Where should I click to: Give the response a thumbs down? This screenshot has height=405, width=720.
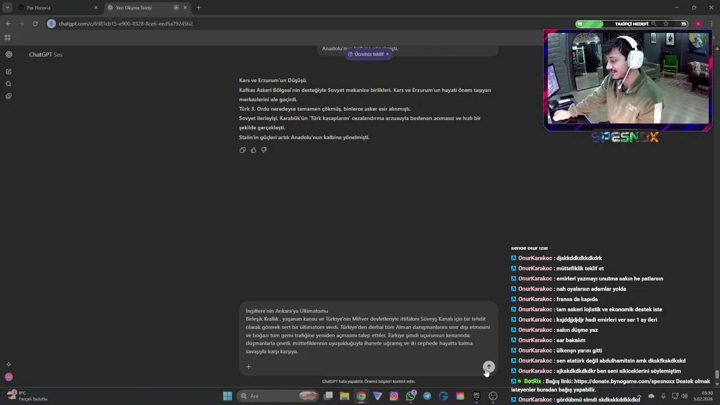click(x=264, y=150)
